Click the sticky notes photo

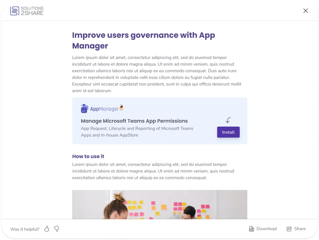coord(160,205)
